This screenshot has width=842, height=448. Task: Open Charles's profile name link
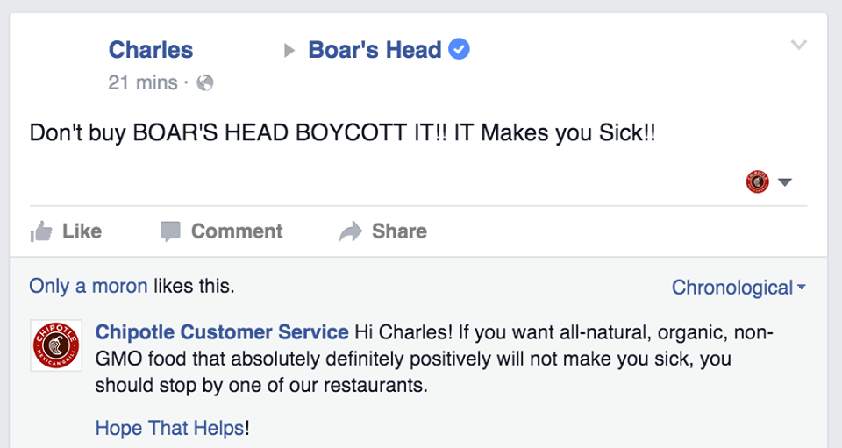click(150, 50)
